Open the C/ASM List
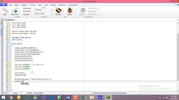The width and height of the screenshot is (179, 100). coord(93,8)
